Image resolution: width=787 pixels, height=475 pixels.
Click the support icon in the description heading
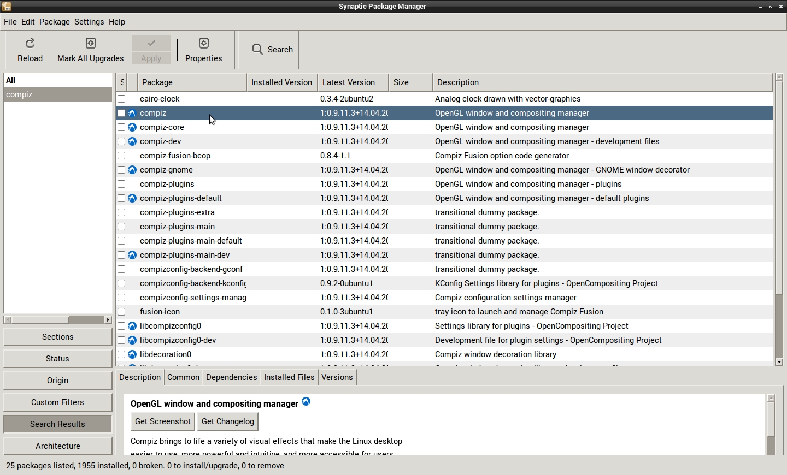click(x=306, y=402)
